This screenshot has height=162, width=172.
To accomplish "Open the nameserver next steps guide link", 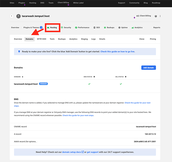I will (x=138, y=103).
